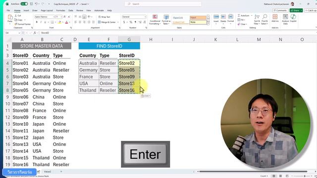Apply the Input cell style
This screenshot has width=317, height=178.
click(198, 18)
